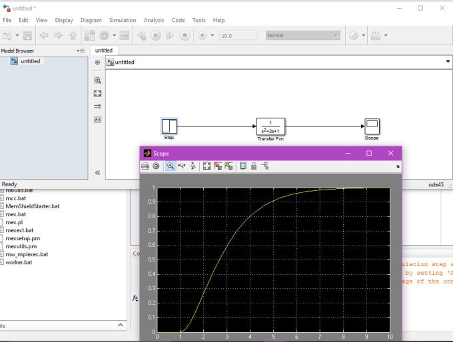Click Restore Axes Settings icon in Scope
453x342 pixels.
click(x=228, y=166)
